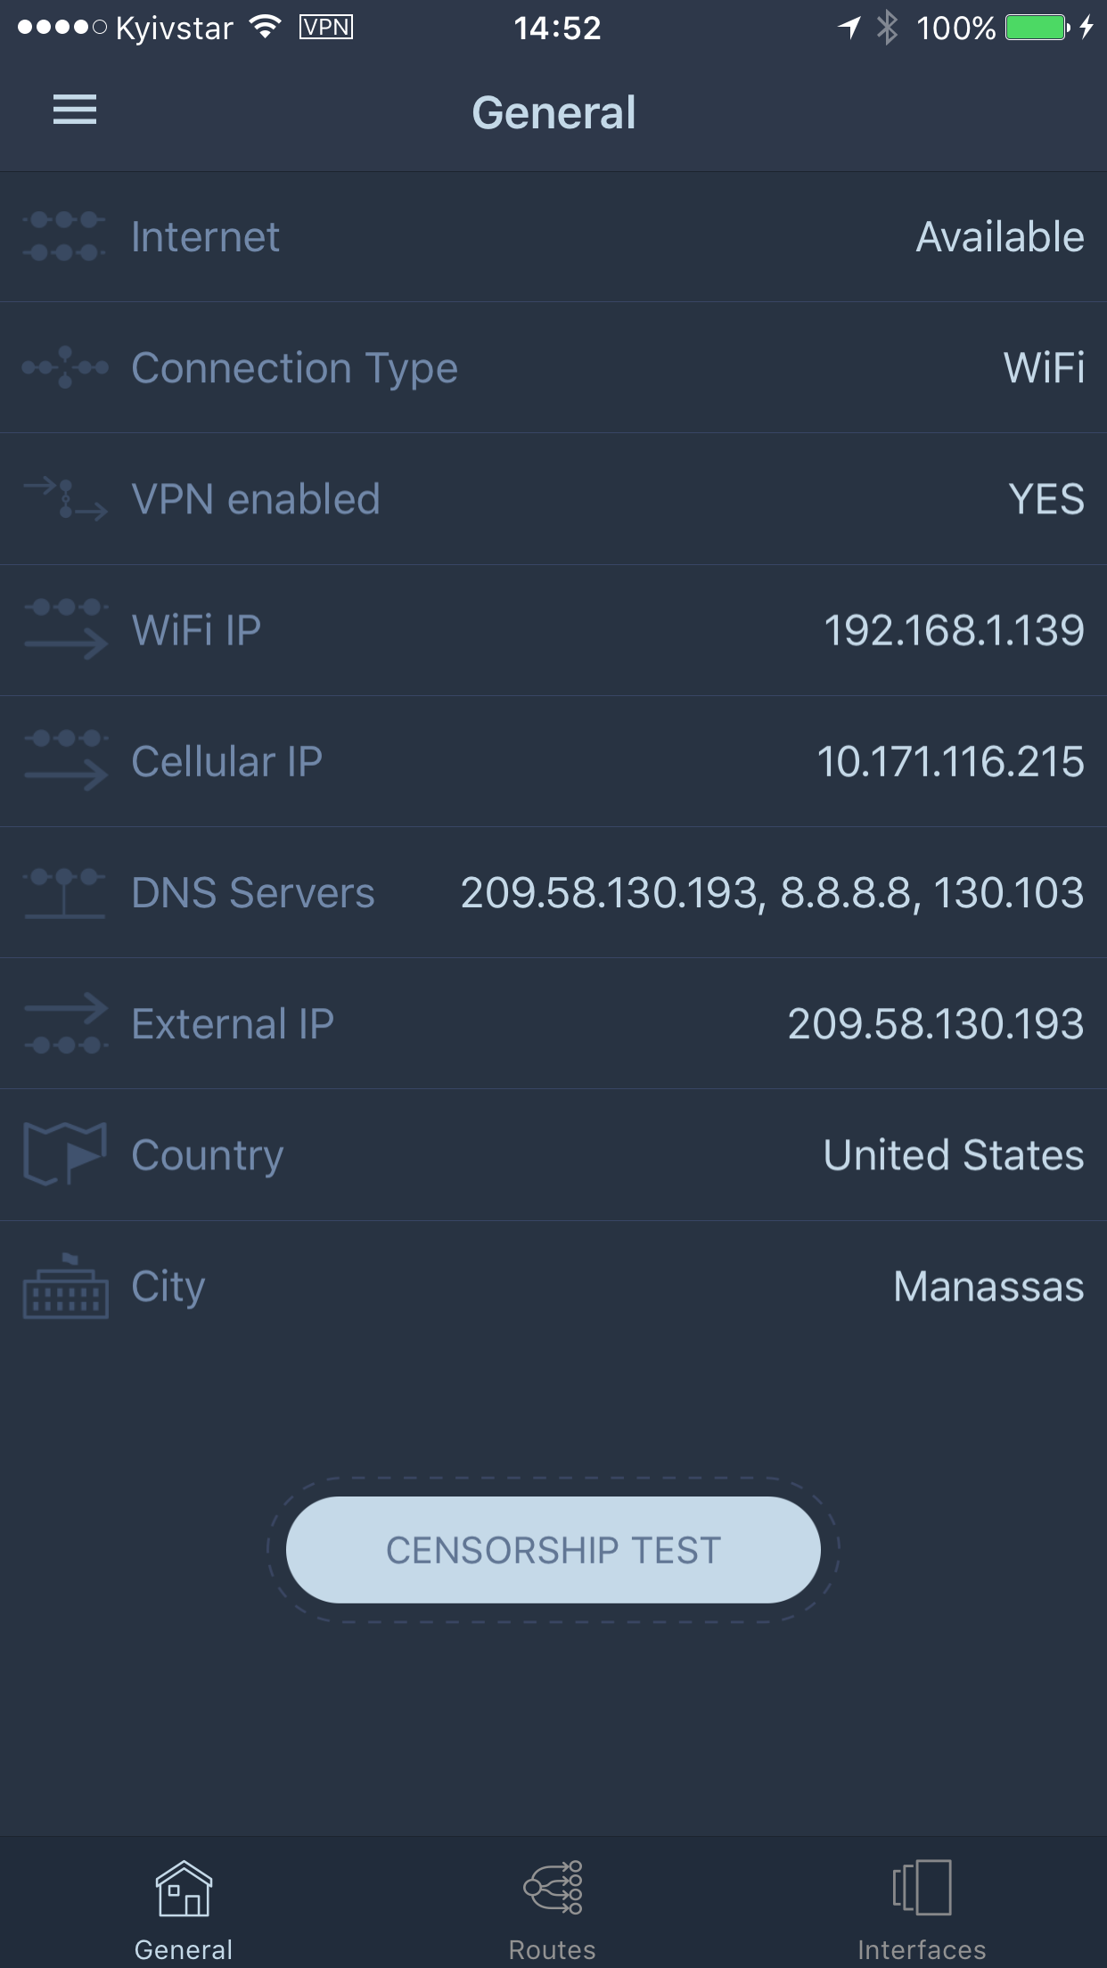
Task: Switch to the Routes tab
Action: pyautogui.click(x=553, y=1909)
